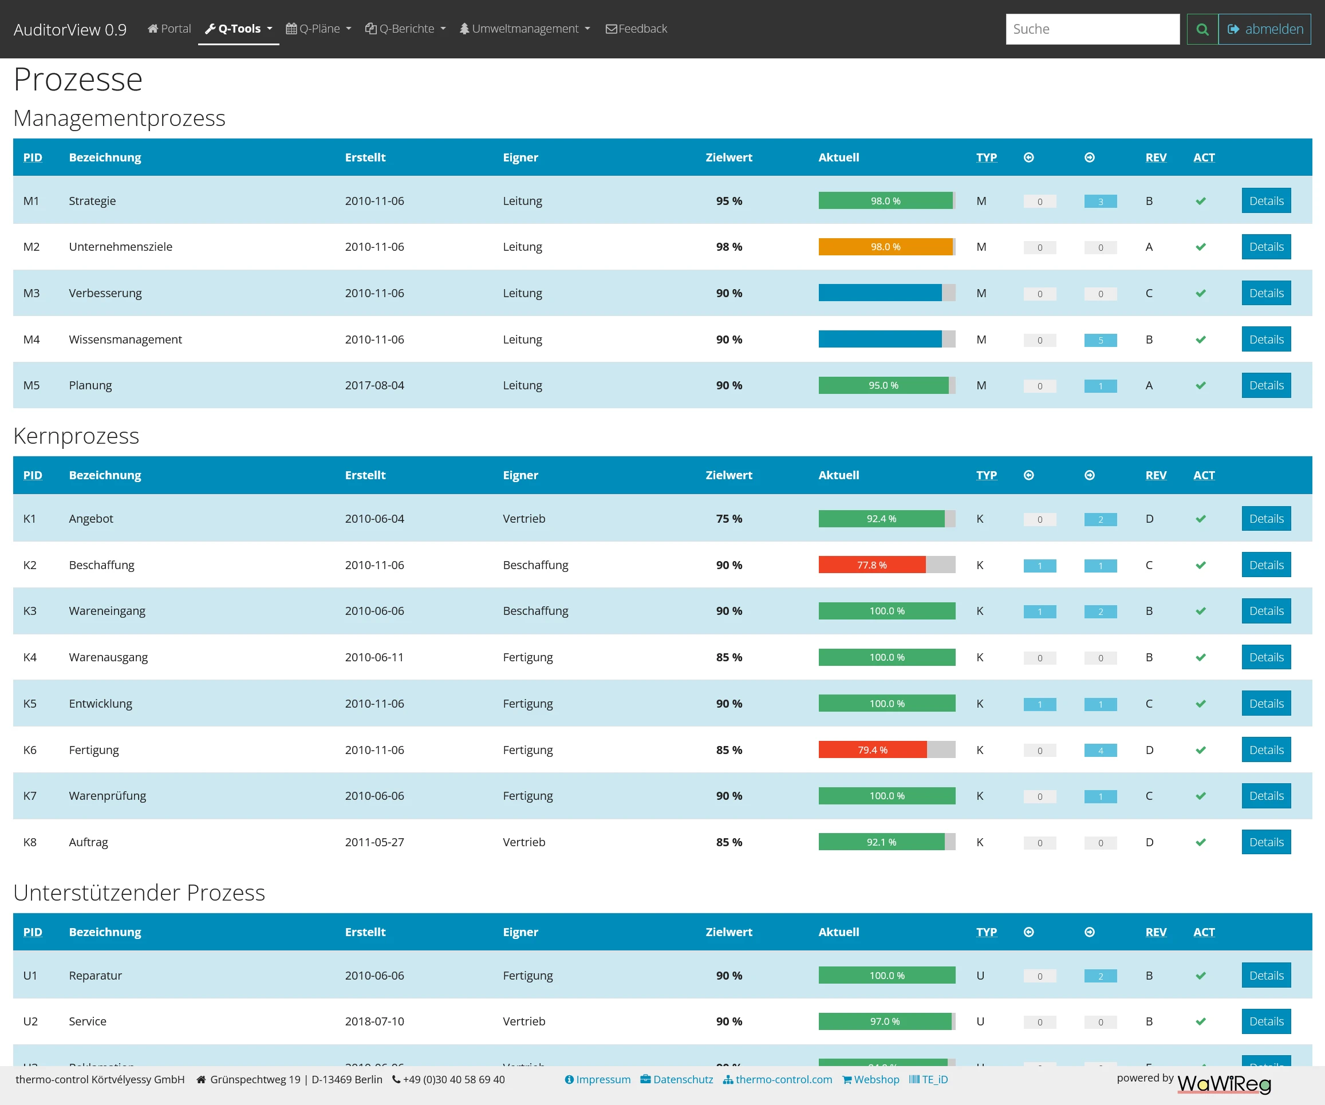1325x1105 pixels.
Task: Click the first badge showing 1 in Wareneingang row
Action: pyautogui.click(x=1039, y=612)
